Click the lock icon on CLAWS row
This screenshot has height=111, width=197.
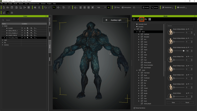pyautogui.click(x=25, y=28)
